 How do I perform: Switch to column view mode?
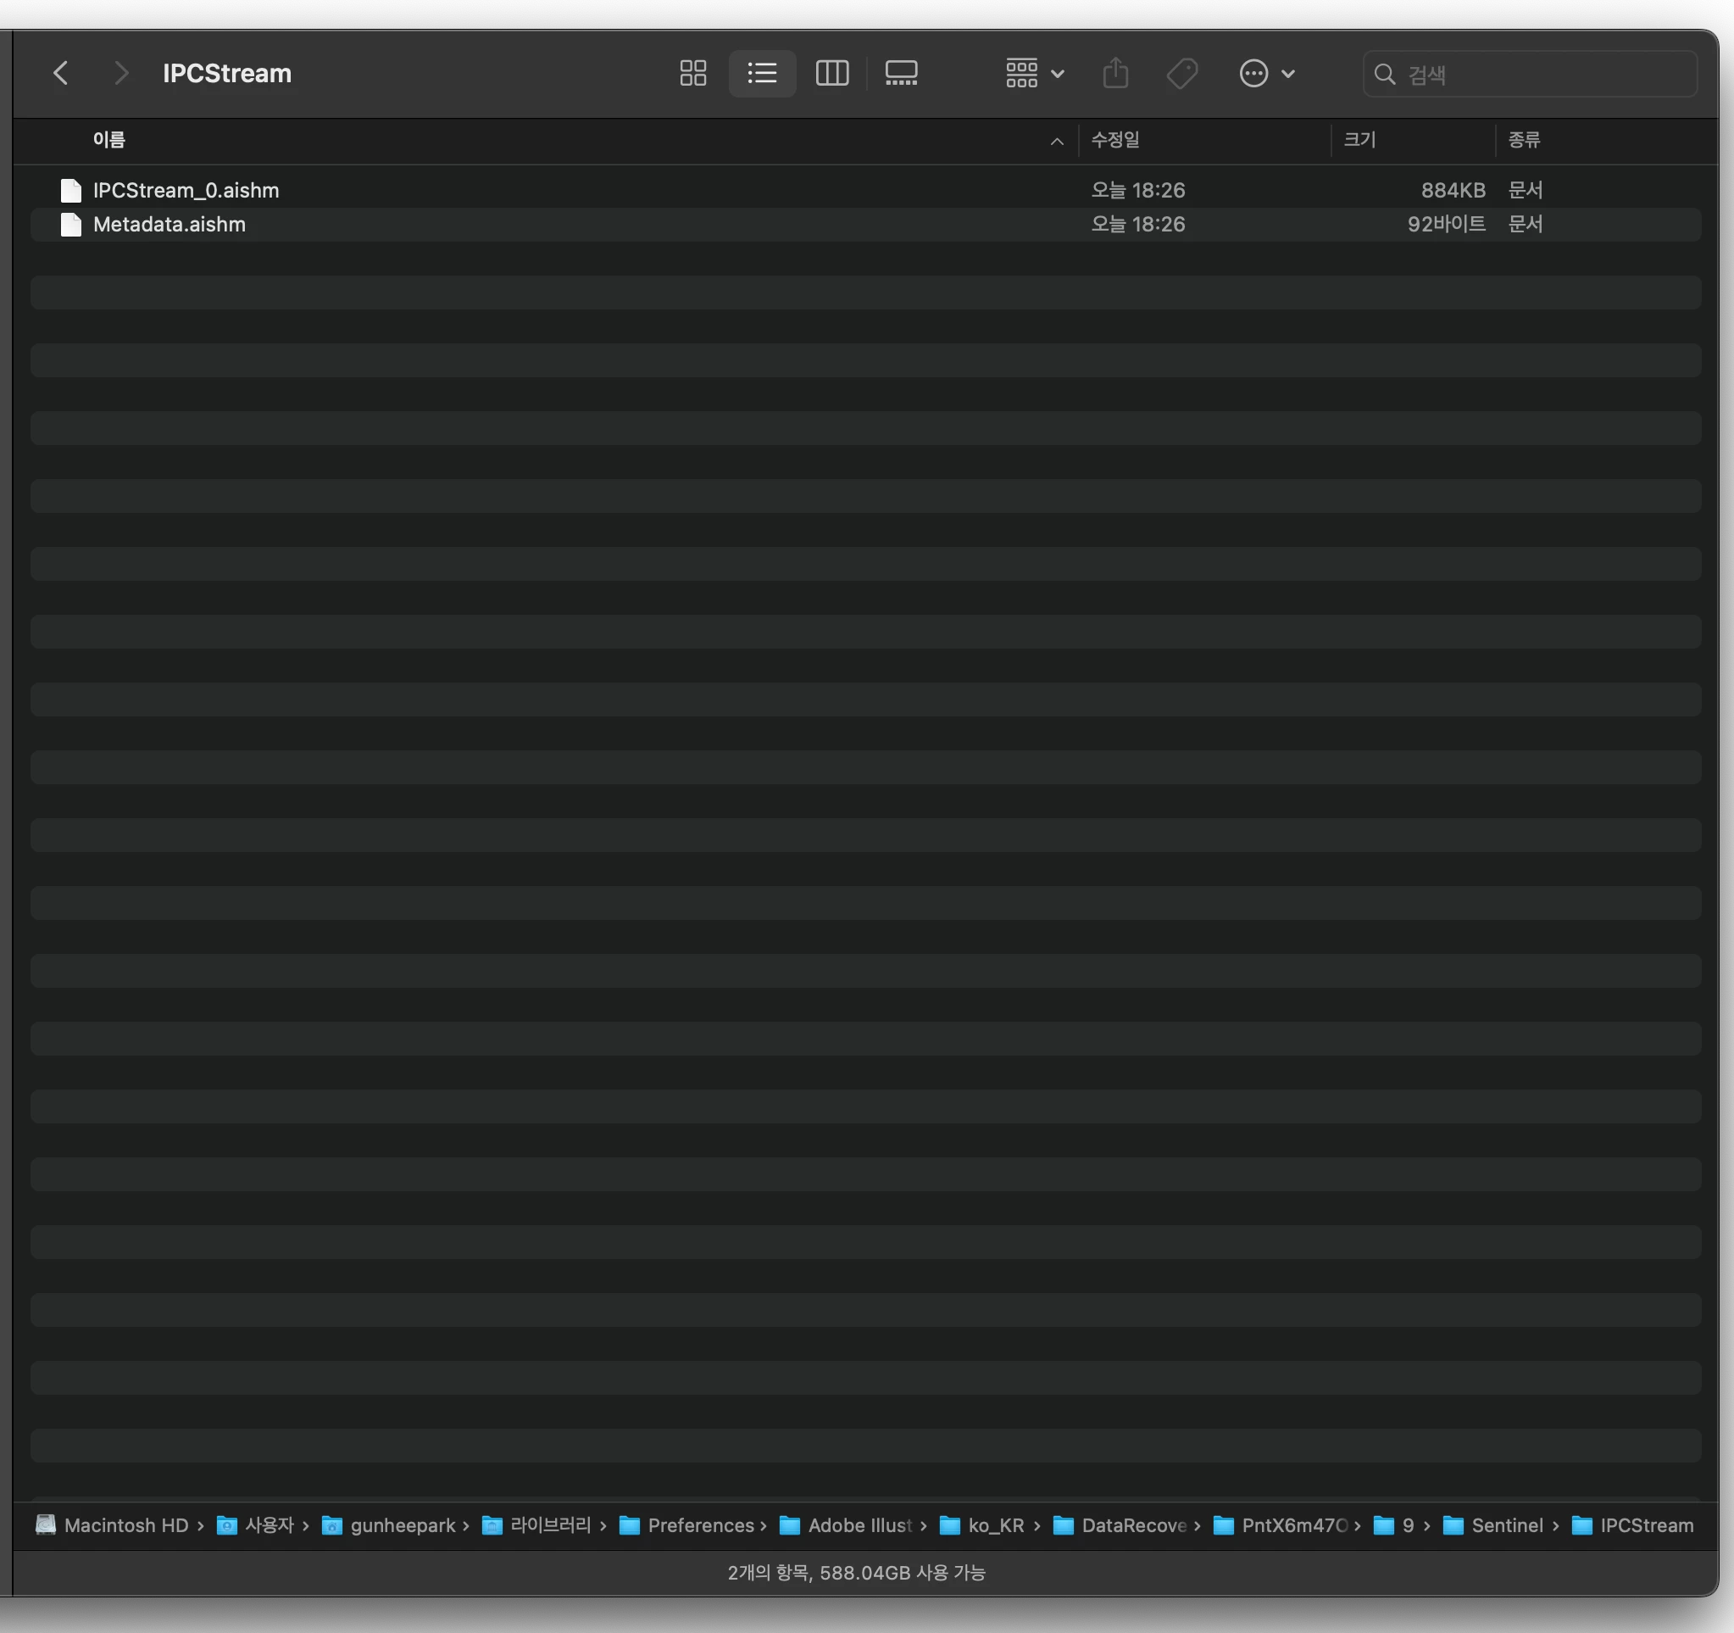(831, 73)
